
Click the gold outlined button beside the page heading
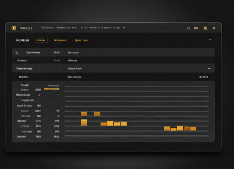click(42, 40)
